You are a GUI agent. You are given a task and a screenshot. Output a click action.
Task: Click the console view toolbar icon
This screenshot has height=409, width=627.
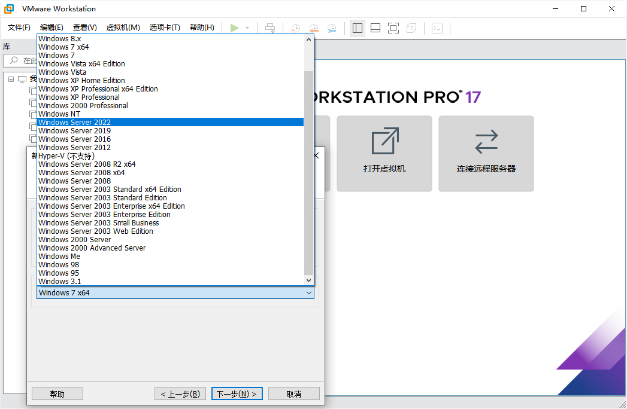tap(437, 28)
